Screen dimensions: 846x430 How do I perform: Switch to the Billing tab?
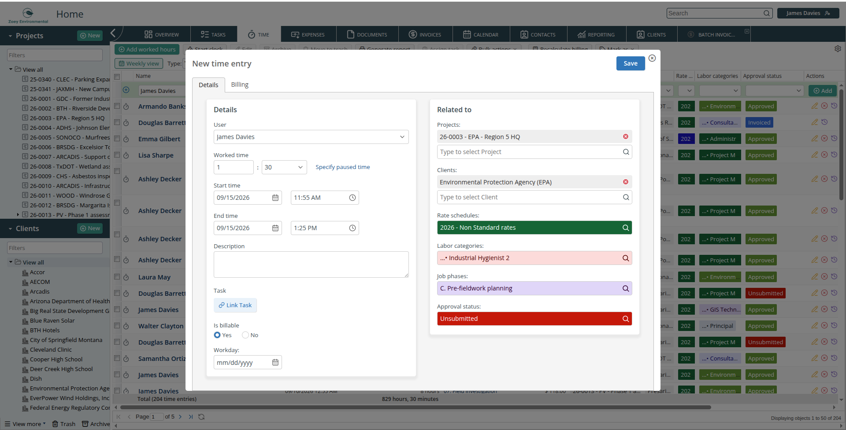coord(240,85)
